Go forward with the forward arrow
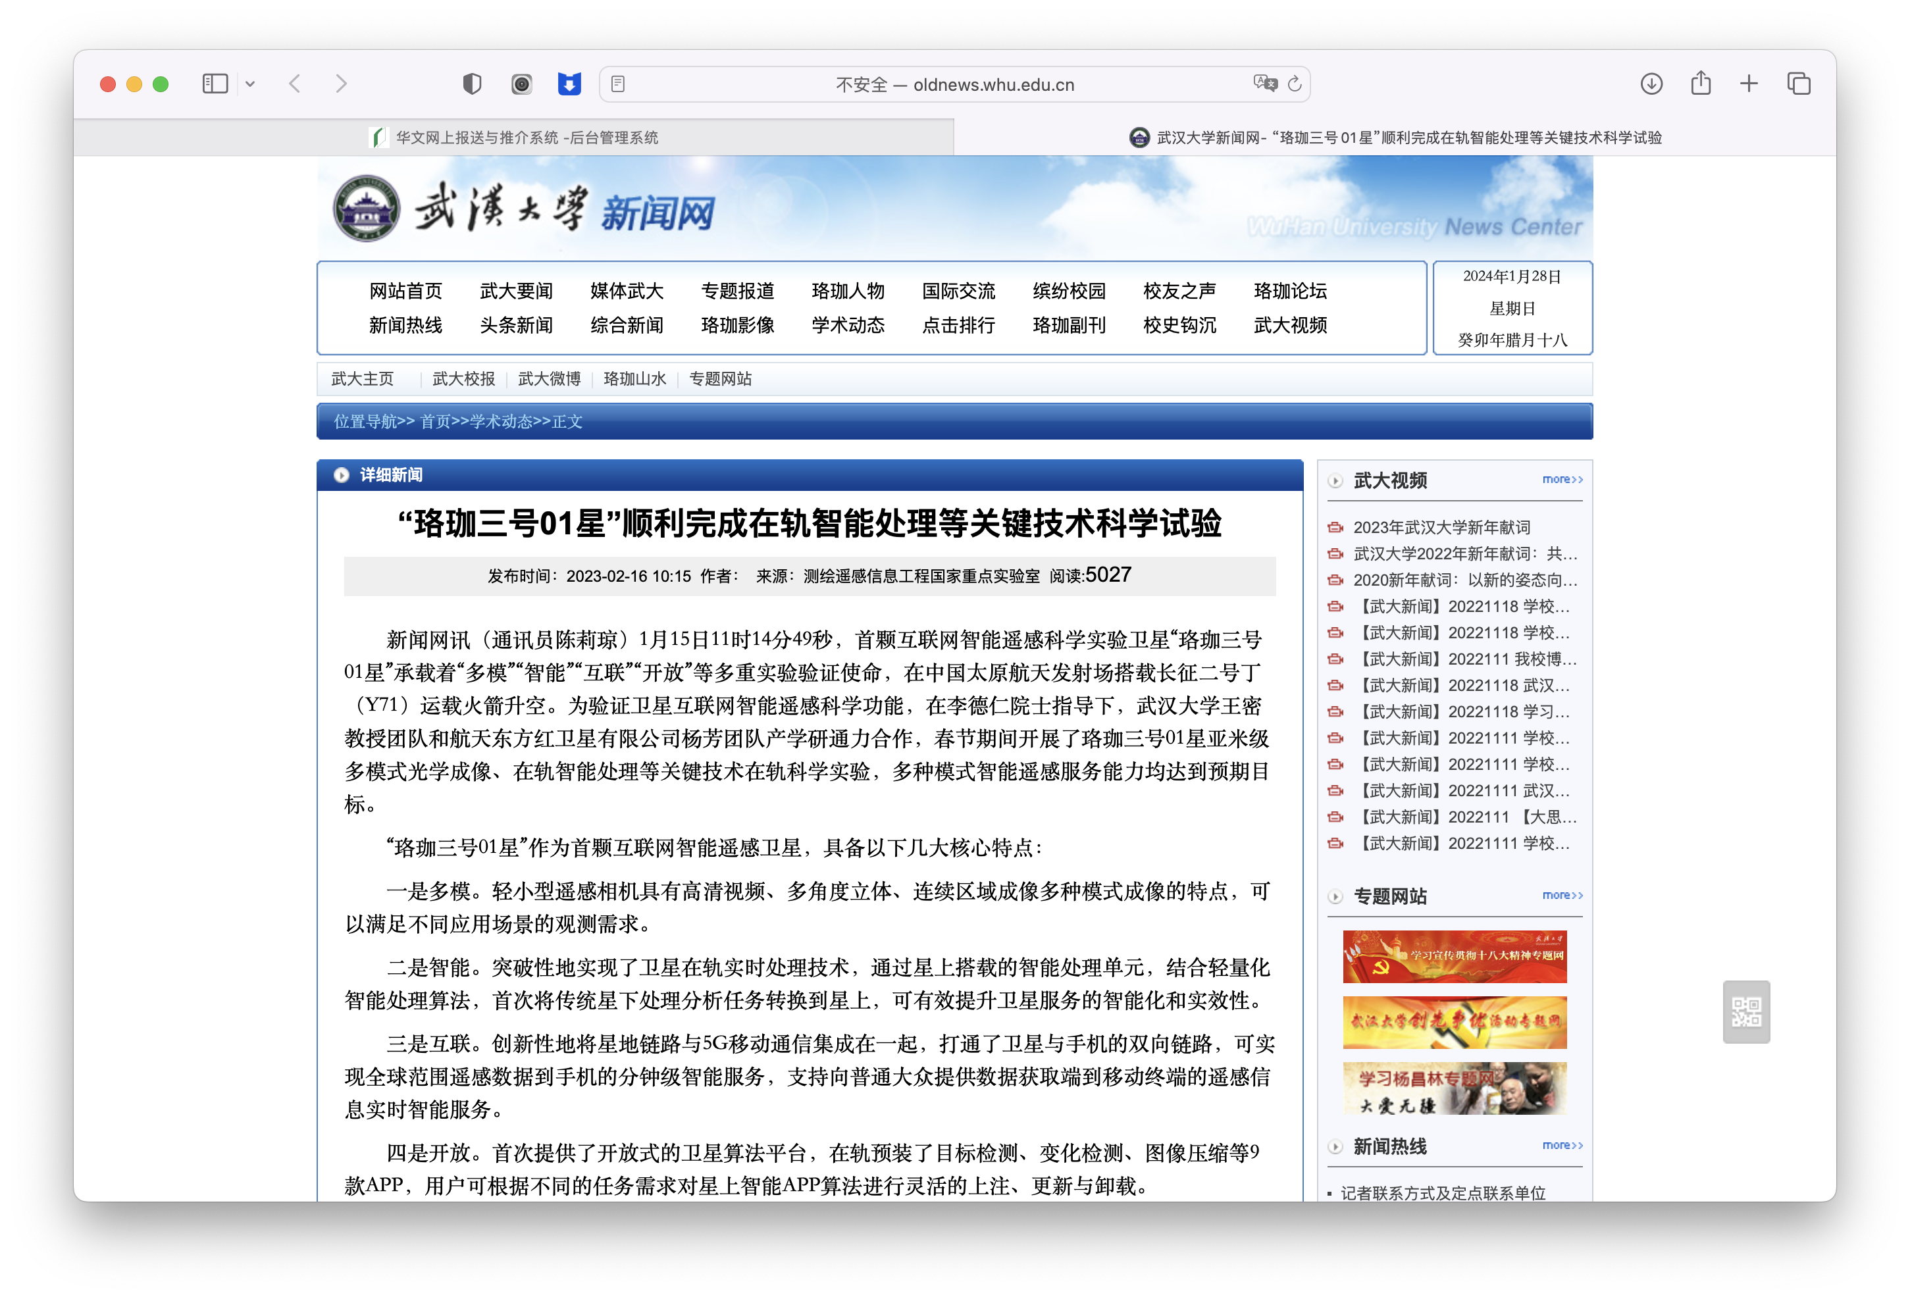Image resolution: width=1910 pixels, height=1299 pixels. click(341, 84)
